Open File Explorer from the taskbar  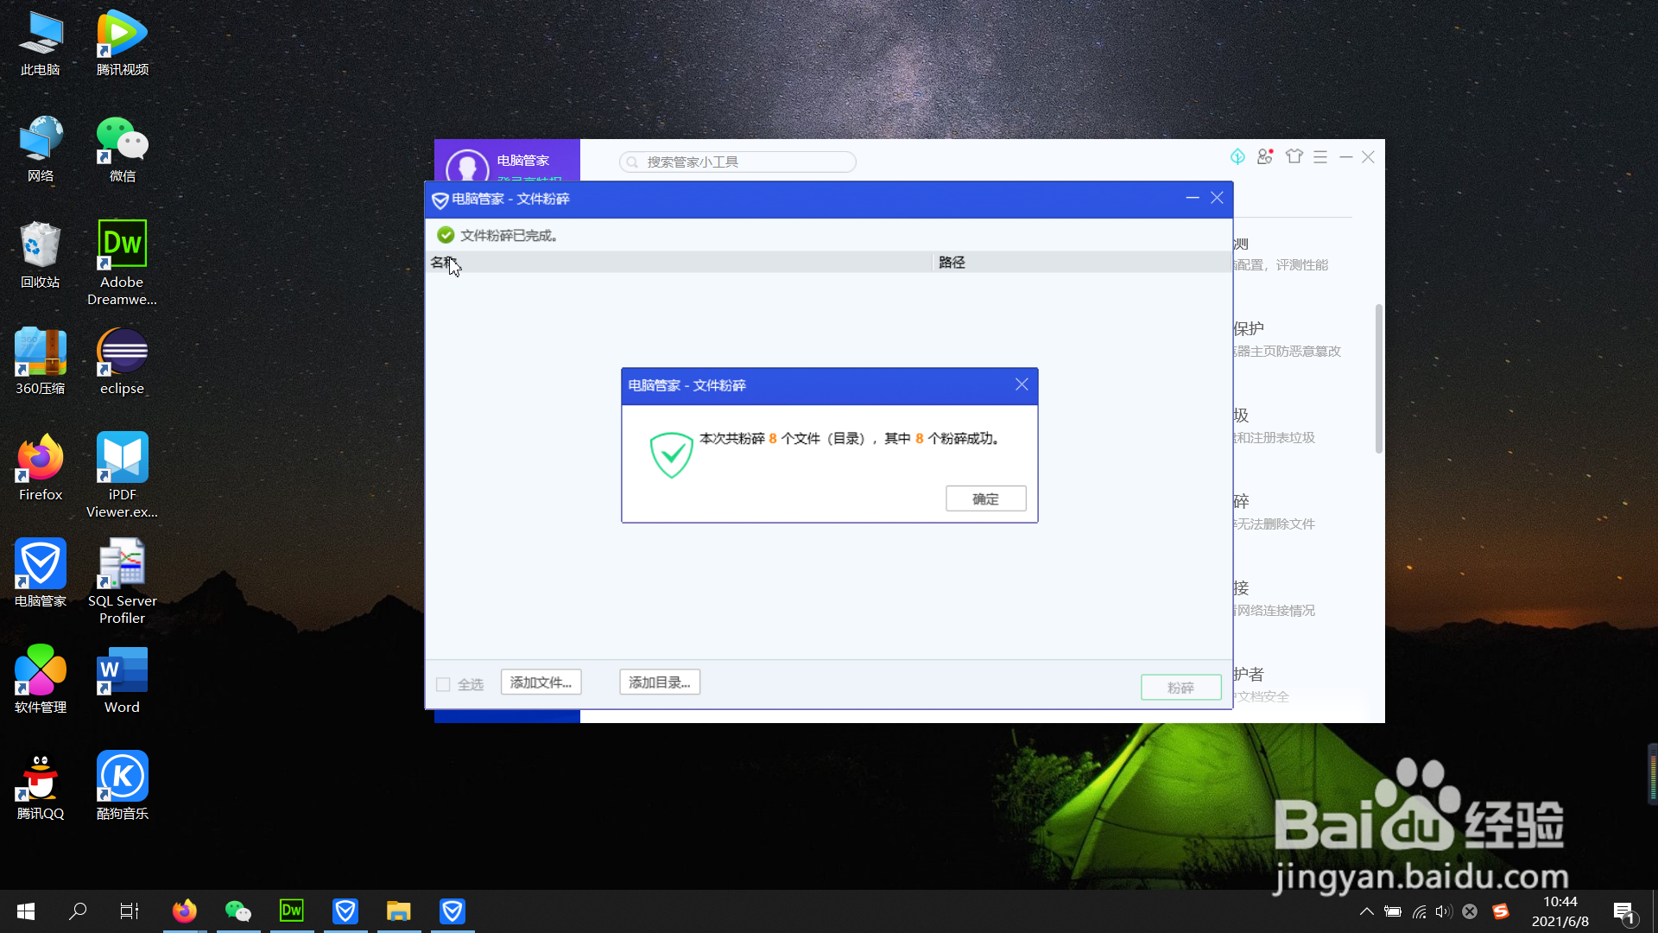pos(398,911)
